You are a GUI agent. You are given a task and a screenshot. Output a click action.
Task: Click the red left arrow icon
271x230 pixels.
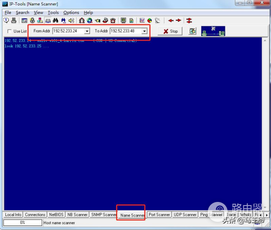click(x=171, y=20)
